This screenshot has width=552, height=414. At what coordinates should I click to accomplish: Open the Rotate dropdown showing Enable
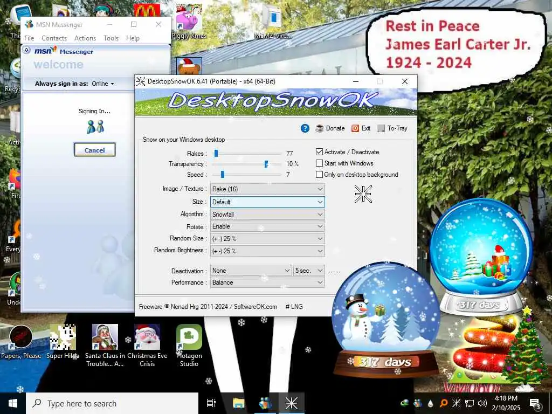click(x=267, y=226)
